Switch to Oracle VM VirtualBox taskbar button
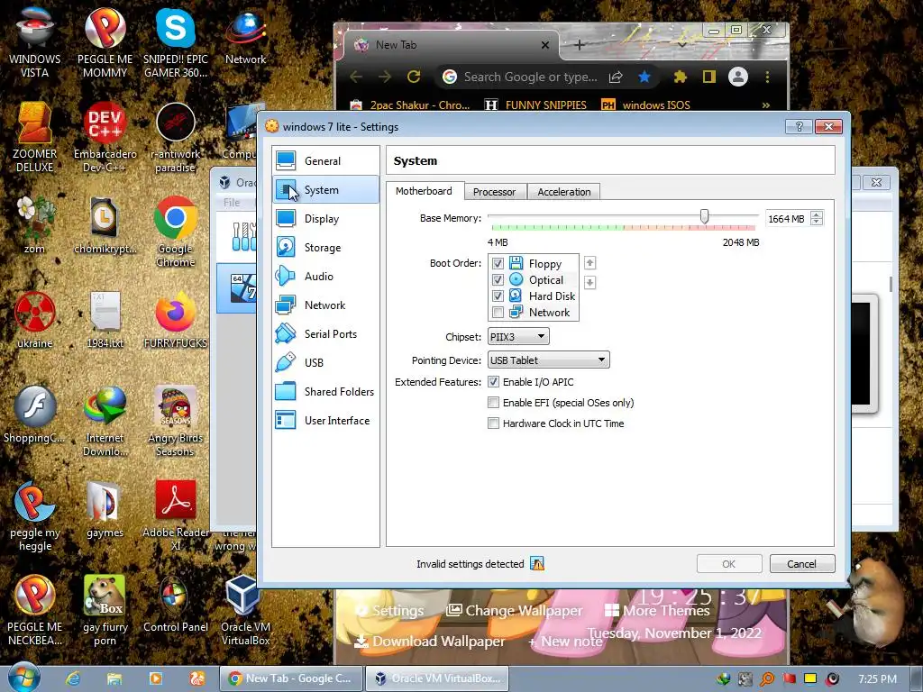The width and height of the screenshot is (923, 692). 437,678
